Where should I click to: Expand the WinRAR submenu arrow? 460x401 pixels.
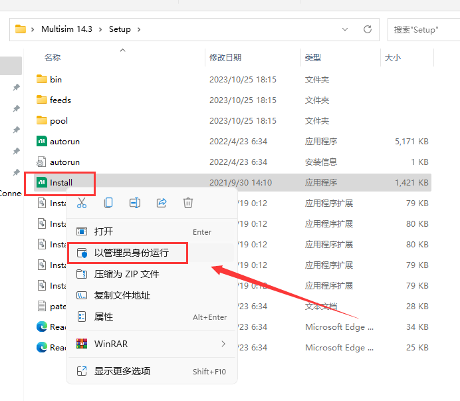click(223, 344)
